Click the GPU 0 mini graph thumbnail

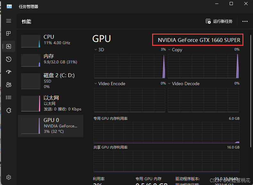(x=31, y=126)
